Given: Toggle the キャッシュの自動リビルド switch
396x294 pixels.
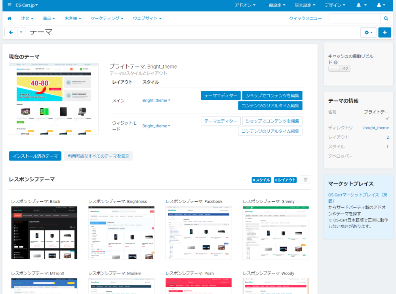Looking at the screenshot, I should [339, 69].
